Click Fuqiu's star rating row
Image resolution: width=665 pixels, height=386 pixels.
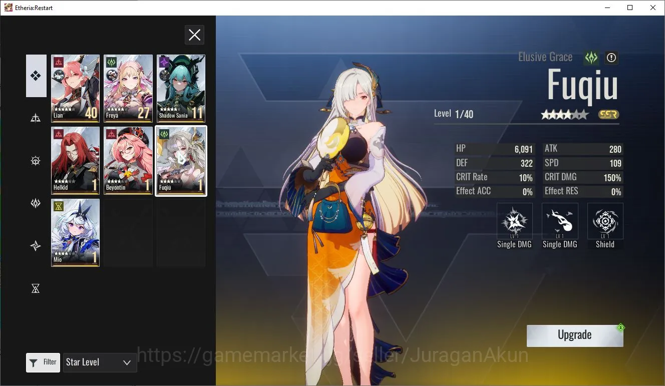[564, 115]
